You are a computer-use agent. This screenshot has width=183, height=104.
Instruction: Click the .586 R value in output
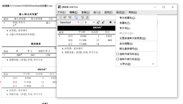[x=19, y=55]
